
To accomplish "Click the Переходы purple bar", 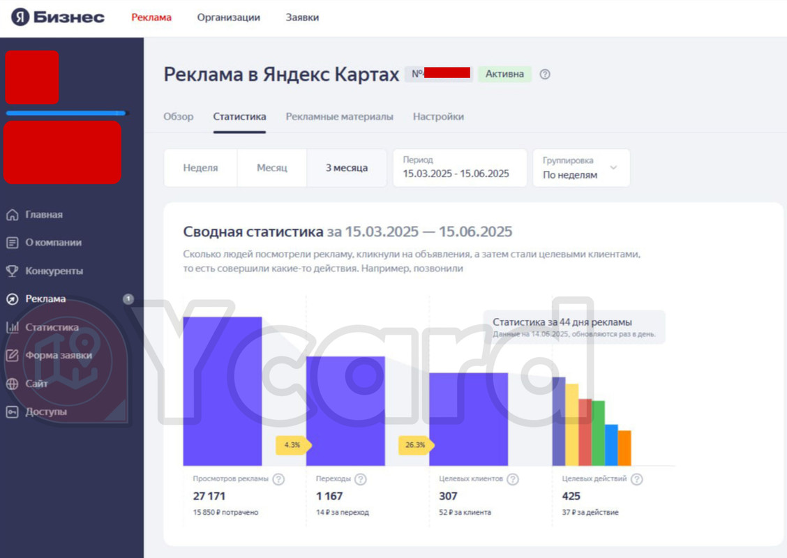I will click(345, 411).
